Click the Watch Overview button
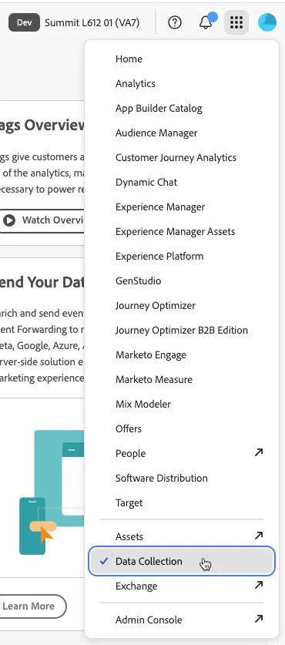The height and width of the screenshot is (645, 285). (42, 220)
